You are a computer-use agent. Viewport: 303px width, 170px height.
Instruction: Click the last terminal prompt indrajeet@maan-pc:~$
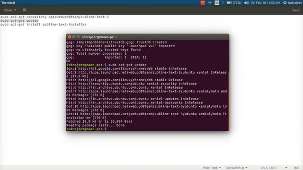coord(86,129)
